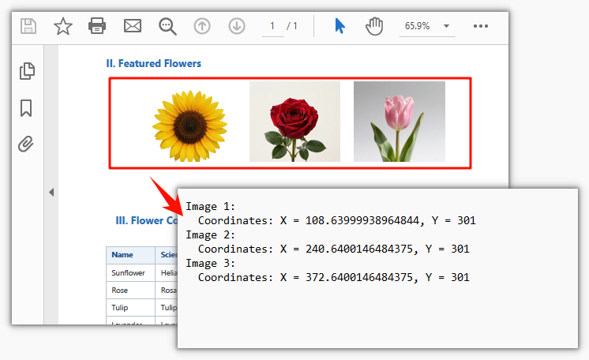
Task: Click the 'Name' table header cell
Action: pyautogui.click(x=131, y=255)
